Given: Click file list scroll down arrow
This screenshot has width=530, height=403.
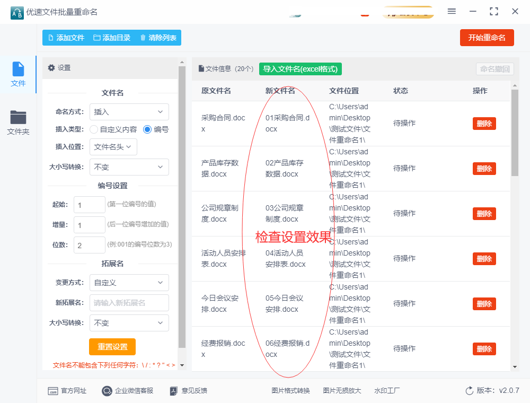Looking at the screenshot, I should (515, 367).
